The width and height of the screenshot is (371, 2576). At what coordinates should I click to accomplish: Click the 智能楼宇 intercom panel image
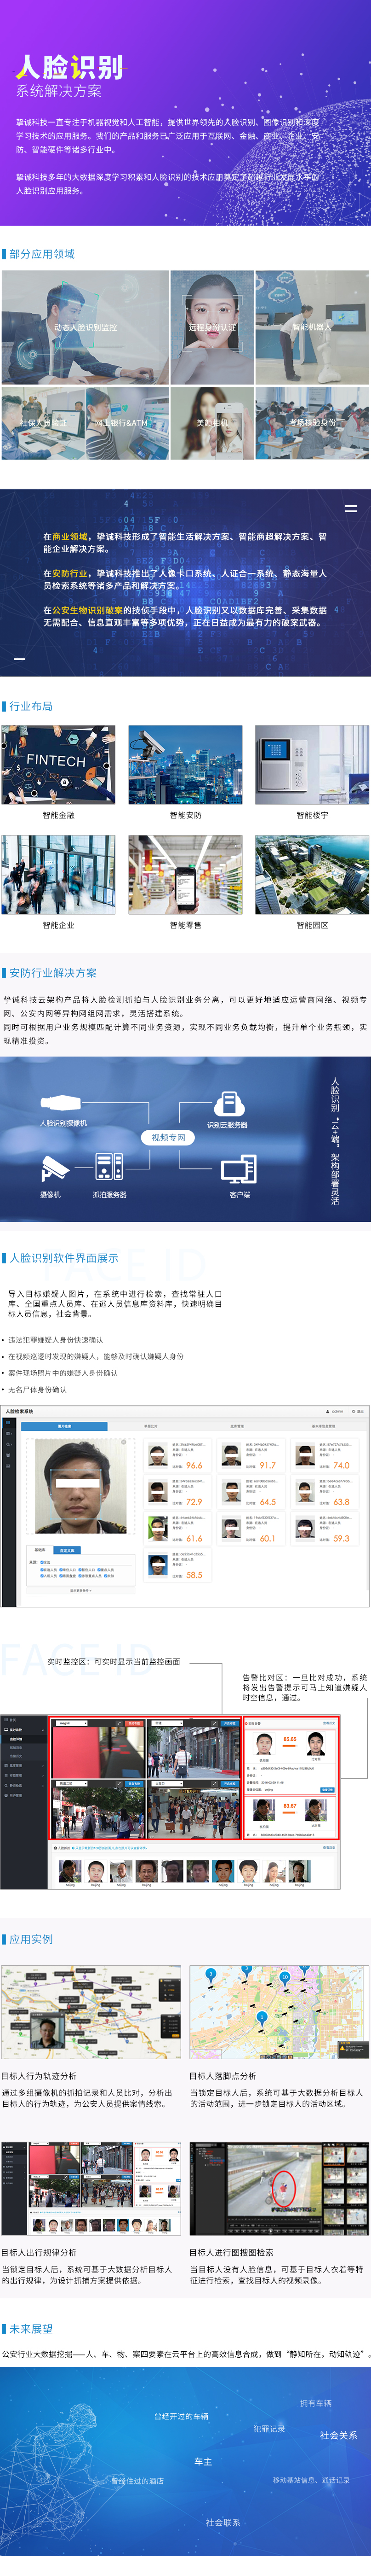[312, 765]
